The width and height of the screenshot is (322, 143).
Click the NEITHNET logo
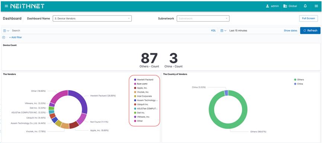[x=27, y=6]
